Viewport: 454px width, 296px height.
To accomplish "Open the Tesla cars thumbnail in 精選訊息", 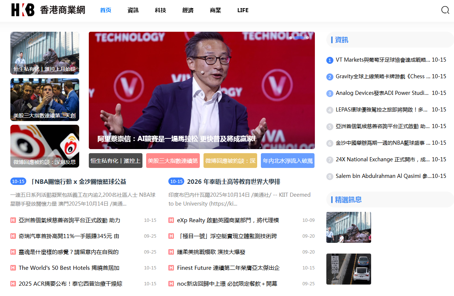I will coord(349,269).
